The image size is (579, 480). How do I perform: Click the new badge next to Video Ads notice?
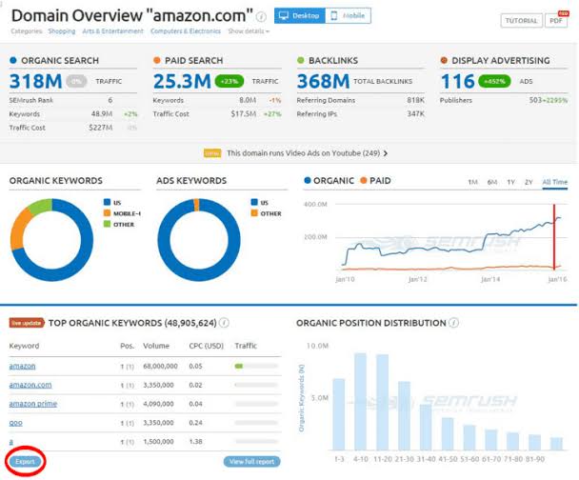212,153
